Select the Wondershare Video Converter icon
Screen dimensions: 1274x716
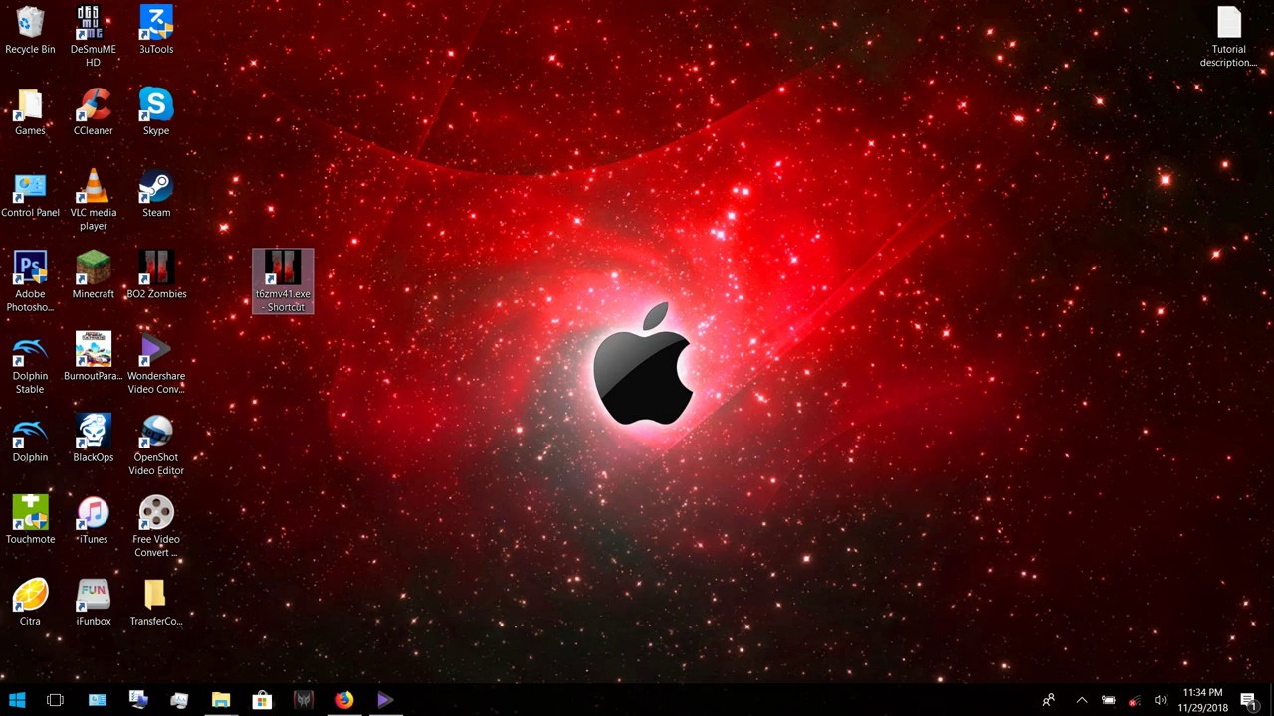[156, 364]
